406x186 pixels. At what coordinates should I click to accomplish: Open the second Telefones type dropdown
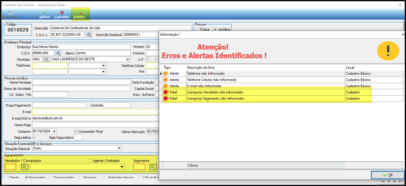[x=103, y=72]
